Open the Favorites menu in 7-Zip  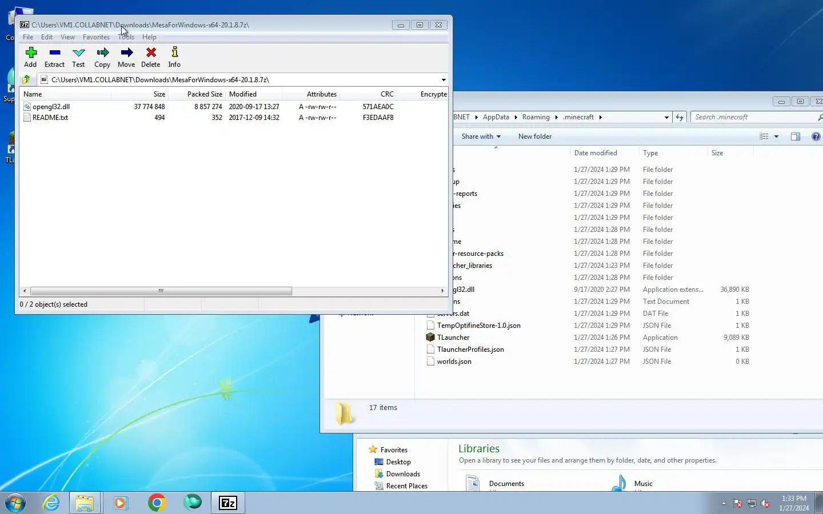[x=96, y=37]
